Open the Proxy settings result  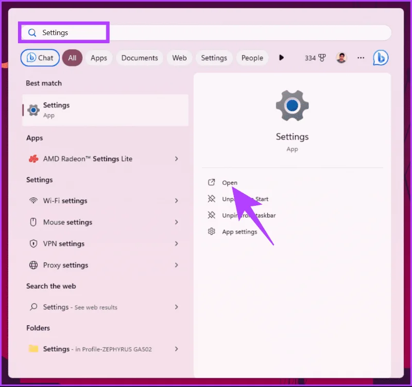click(x=106, y=265)
